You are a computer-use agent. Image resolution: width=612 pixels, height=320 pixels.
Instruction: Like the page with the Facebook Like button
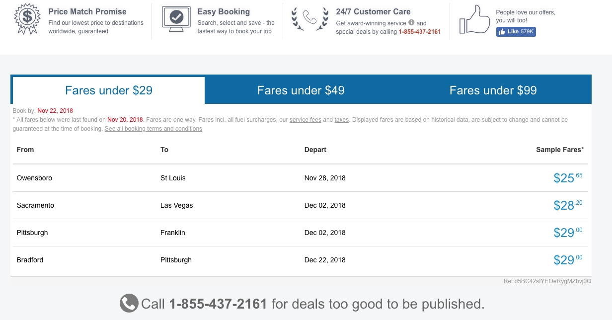coord(516,32)
